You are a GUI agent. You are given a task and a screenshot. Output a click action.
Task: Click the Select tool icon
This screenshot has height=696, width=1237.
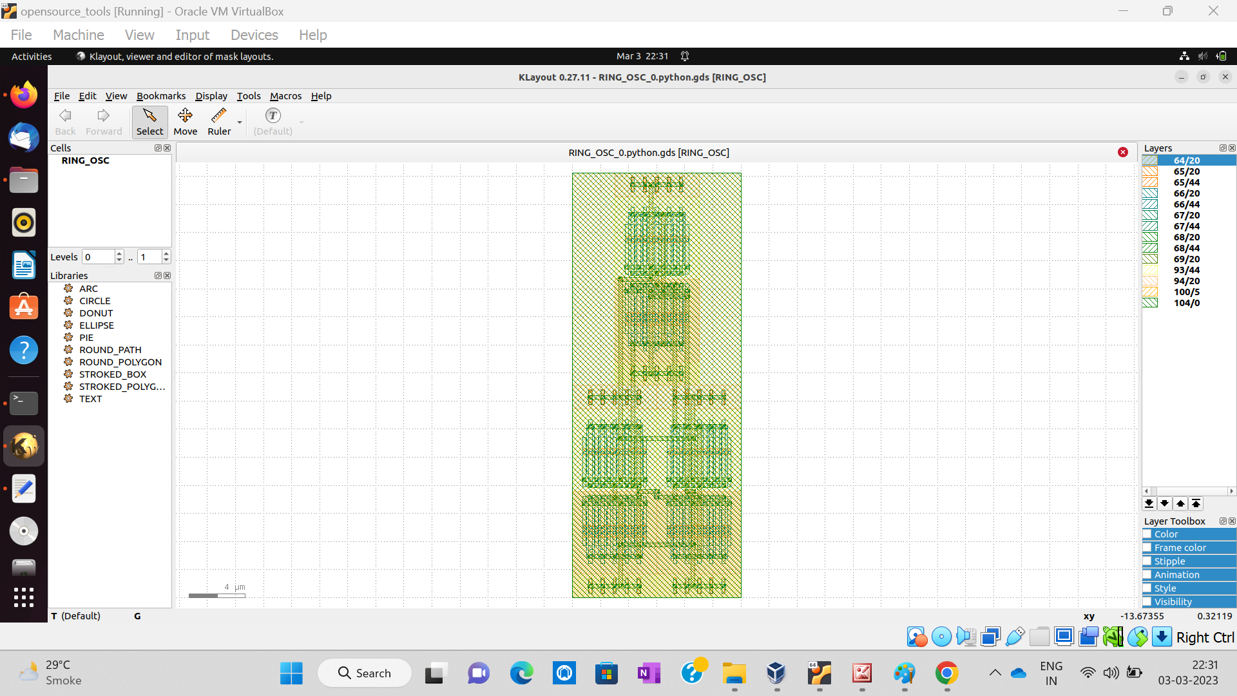coord(149,121)
